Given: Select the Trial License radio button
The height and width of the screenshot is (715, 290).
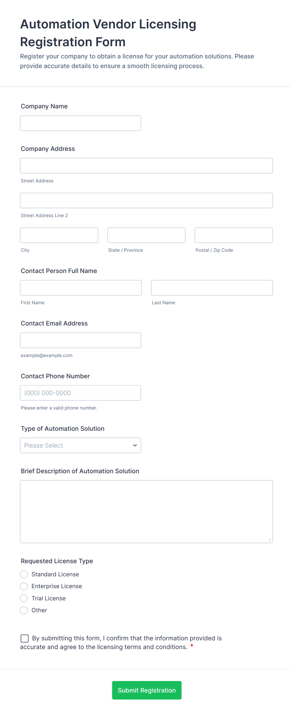Looking at the screenshot, I should tap(24, 598).
